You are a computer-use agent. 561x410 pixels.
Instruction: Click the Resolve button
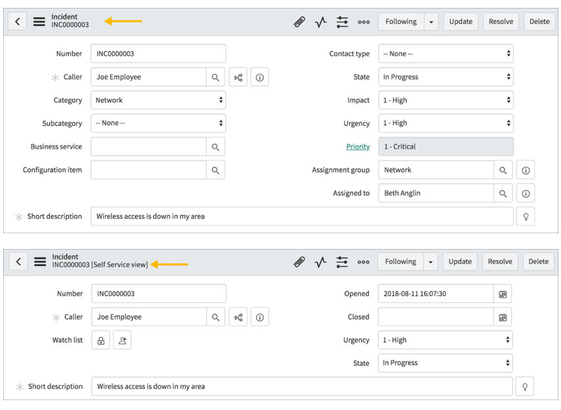point(501,22)
